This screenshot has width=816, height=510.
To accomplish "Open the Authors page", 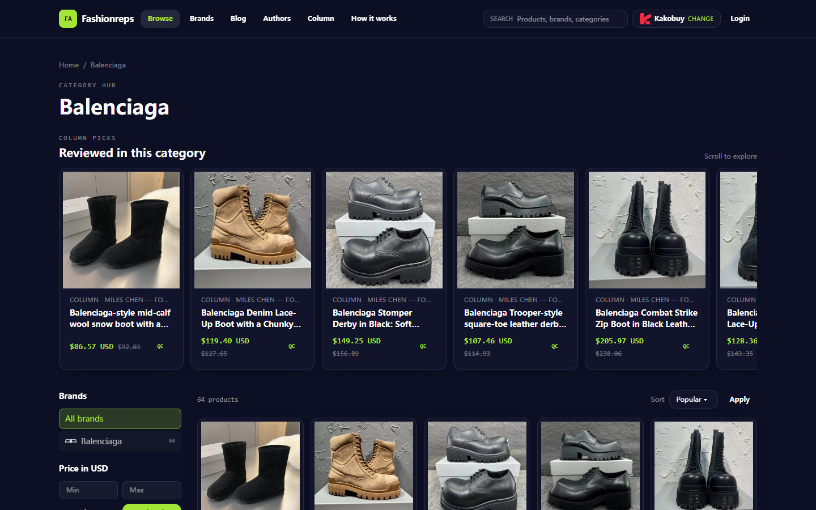I will (277, 19).
